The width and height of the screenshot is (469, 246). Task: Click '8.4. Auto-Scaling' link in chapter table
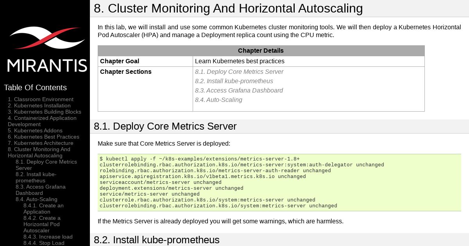[218, 100]
